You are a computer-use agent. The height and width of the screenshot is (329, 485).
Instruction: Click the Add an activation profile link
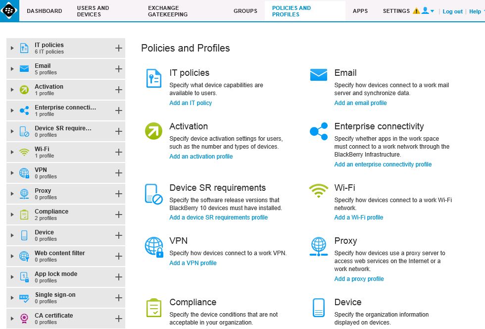201,157
